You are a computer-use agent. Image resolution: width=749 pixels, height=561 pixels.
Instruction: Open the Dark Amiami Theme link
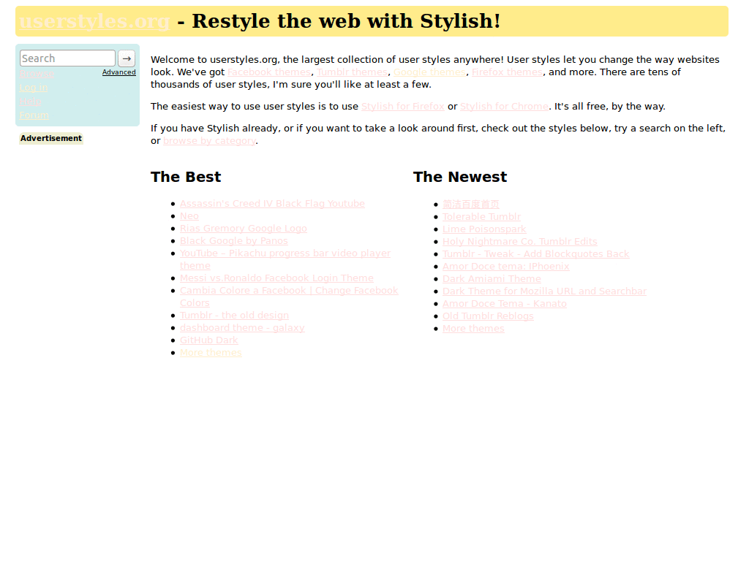click(x=492, y=278)
